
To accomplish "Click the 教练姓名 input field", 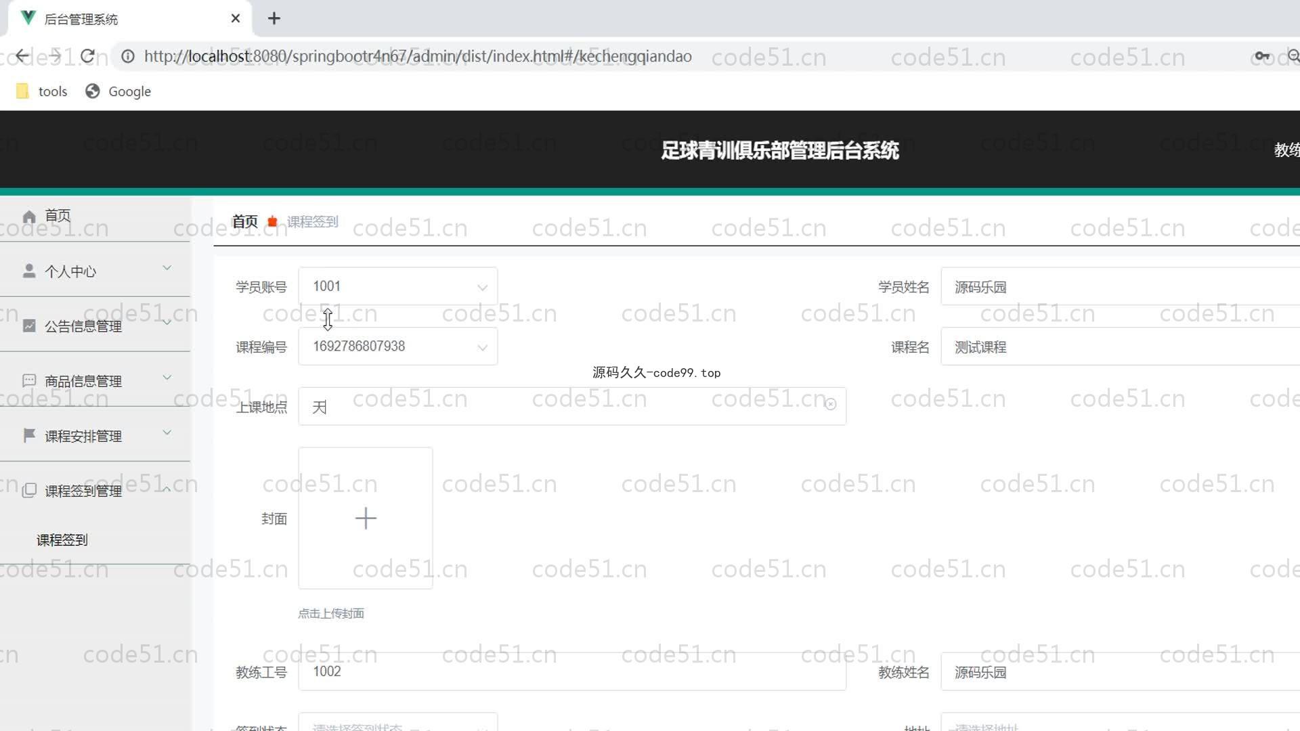I will pos(1121,672).
